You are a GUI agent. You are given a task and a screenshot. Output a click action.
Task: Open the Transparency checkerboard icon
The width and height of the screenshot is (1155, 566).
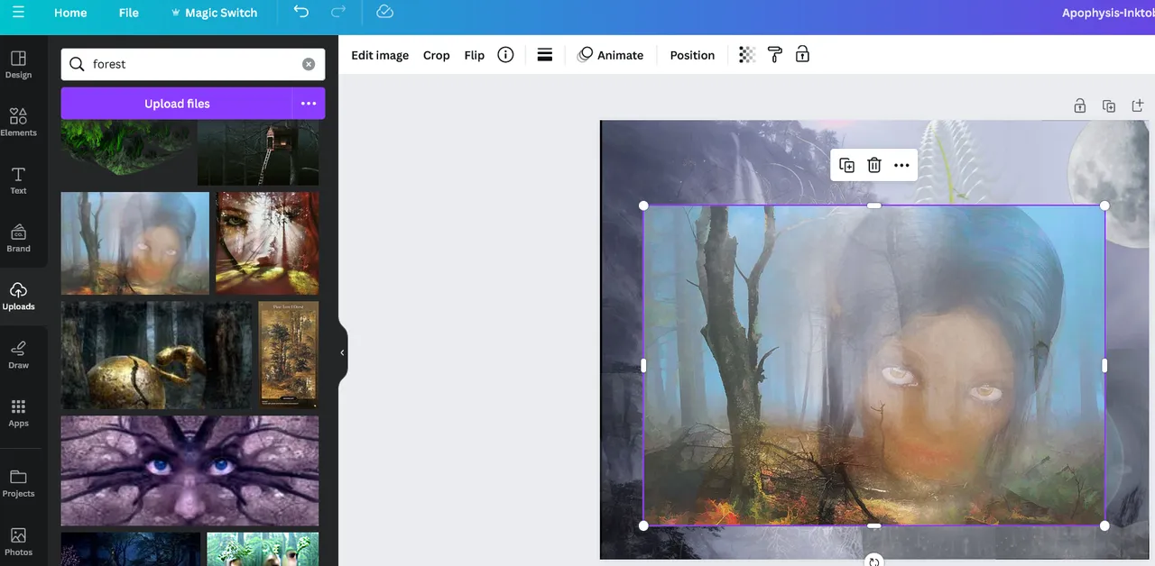pos(746,55)
